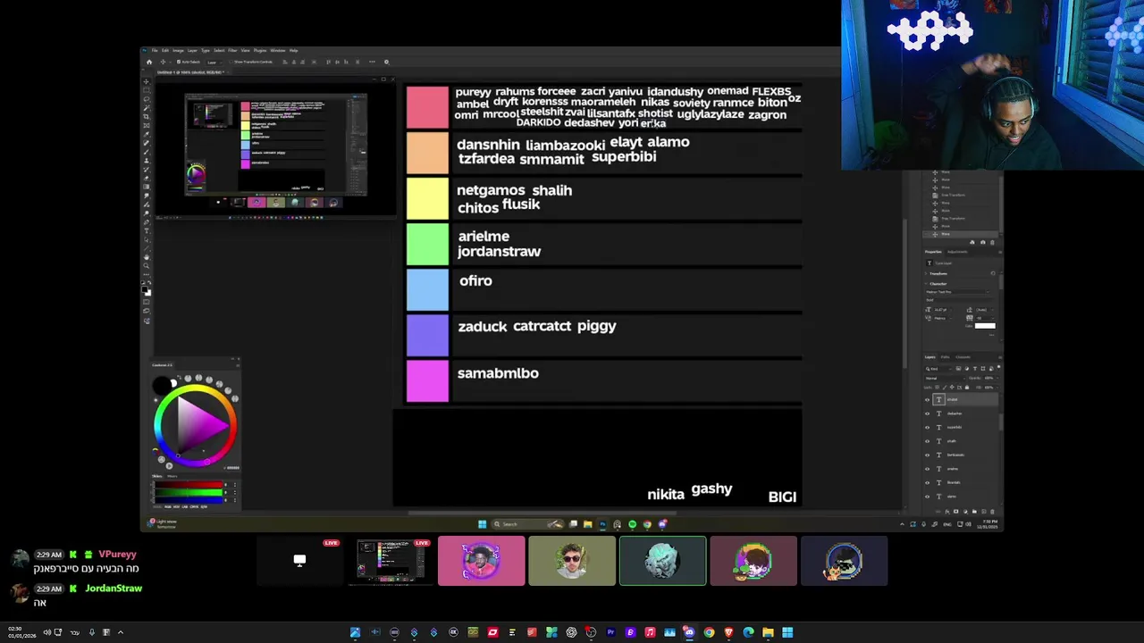Toggle Show Transform Controls checkbox
Viewport: 1144px width, 643px height.
[x=231, y=62]
